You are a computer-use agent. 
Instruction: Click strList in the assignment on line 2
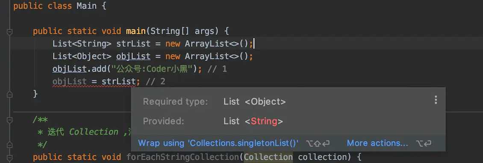click(x=118, y=81)
